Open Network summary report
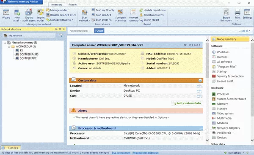The height and width of the screenshot is (155, 254). 133,15
